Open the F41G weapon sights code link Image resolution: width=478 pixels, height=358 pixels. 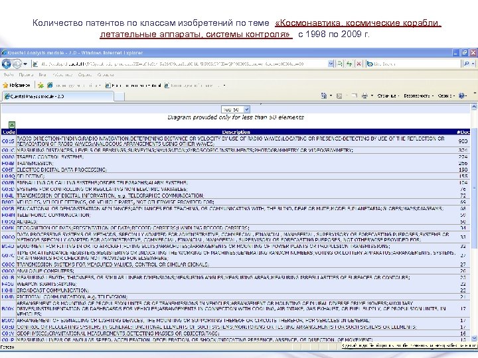pos(8,284)
